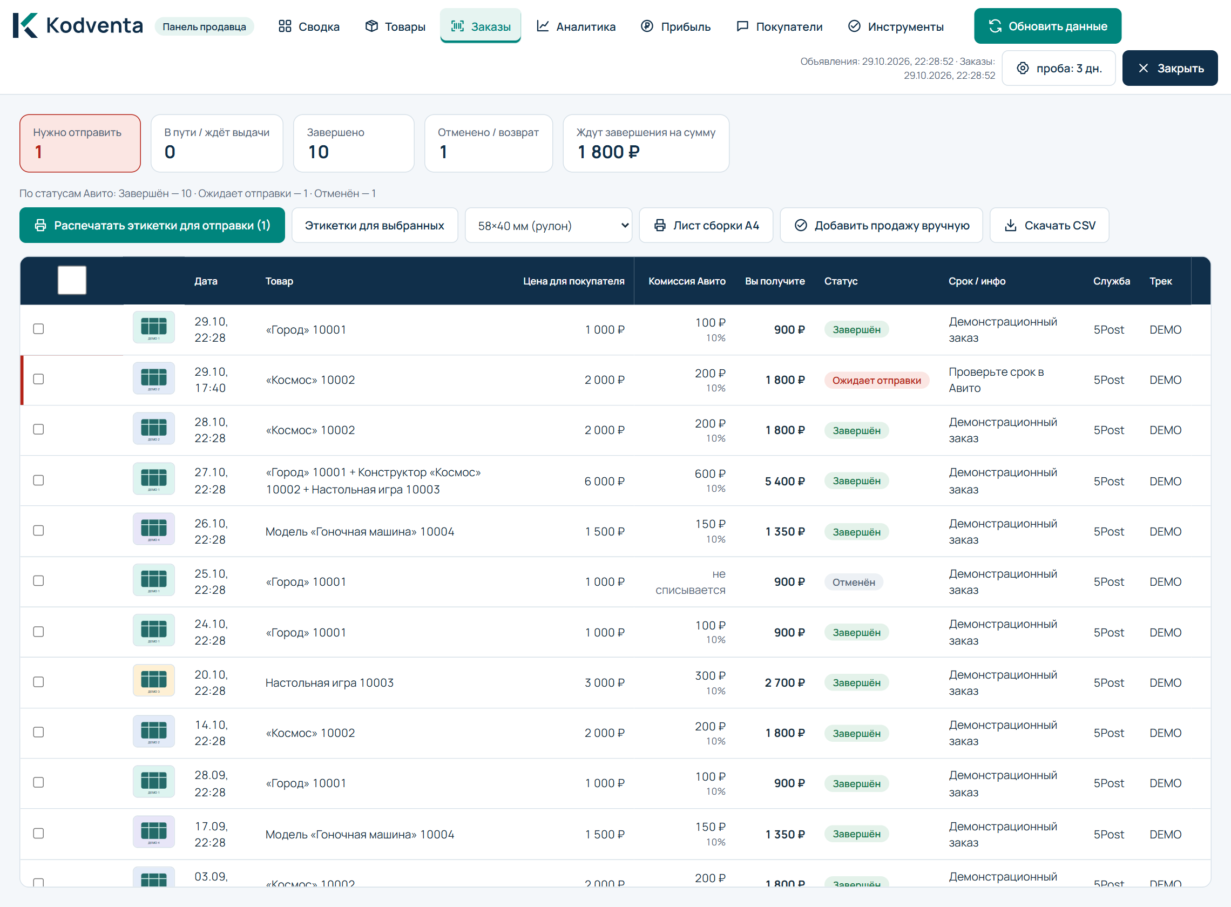Click Добавить продажу вручную button

pos(881,225)
